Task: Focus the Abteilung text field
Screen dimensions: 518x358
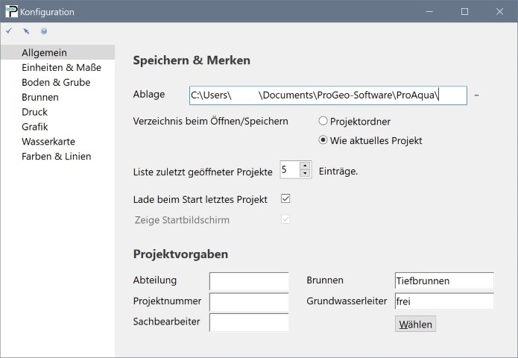Action: coord(248,281)
